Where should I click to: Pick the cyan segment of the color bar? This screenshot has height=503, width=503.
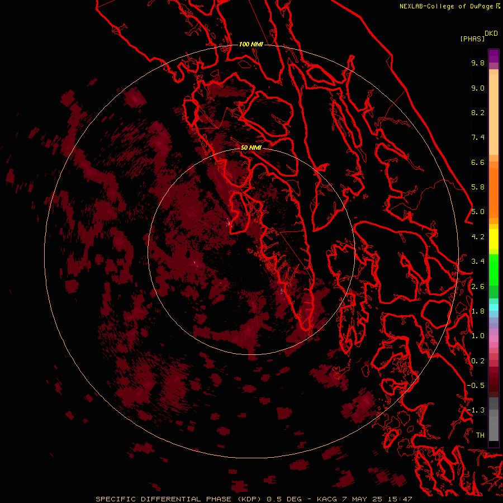coord(493,307)
